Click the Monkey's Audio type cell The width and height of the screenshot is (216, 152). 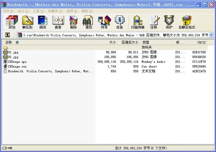point(153,62)
